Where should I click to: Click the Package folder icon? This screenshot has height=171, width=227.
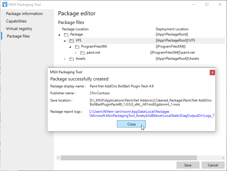pyautogui.click(x=66, y=35)
